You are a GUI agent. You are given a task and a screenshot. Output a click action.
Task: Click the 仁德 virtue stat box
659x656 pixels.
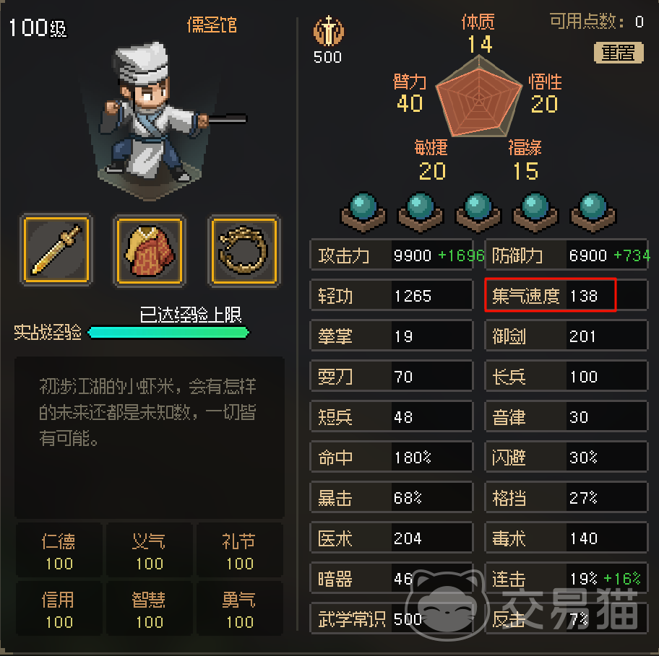(59, 551)
